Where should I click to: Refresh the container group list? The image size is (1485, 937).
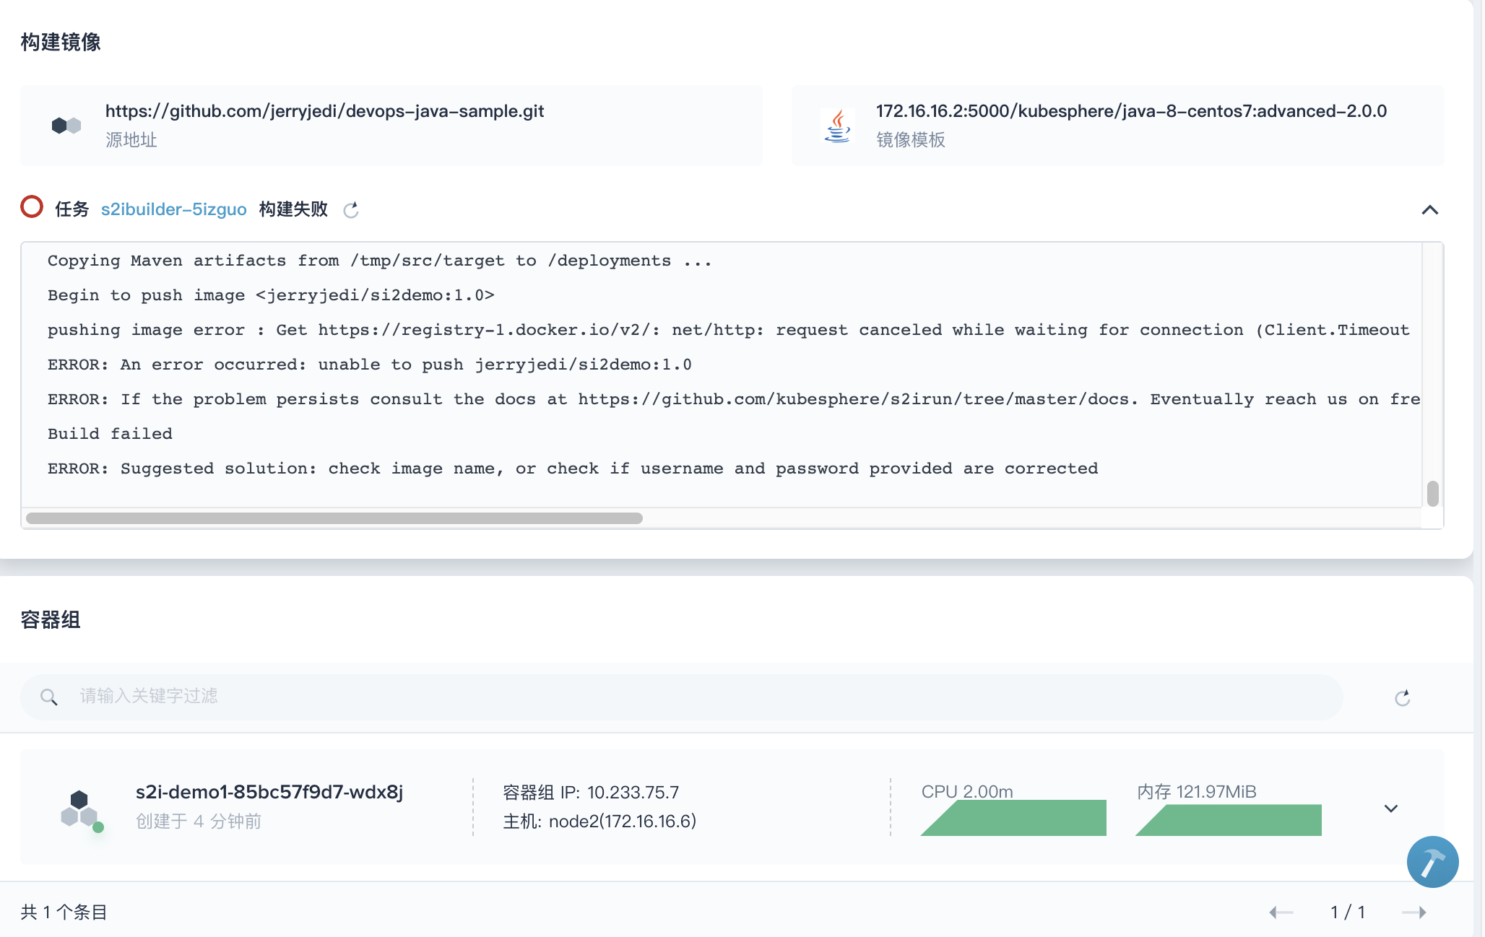point(1403,696)
